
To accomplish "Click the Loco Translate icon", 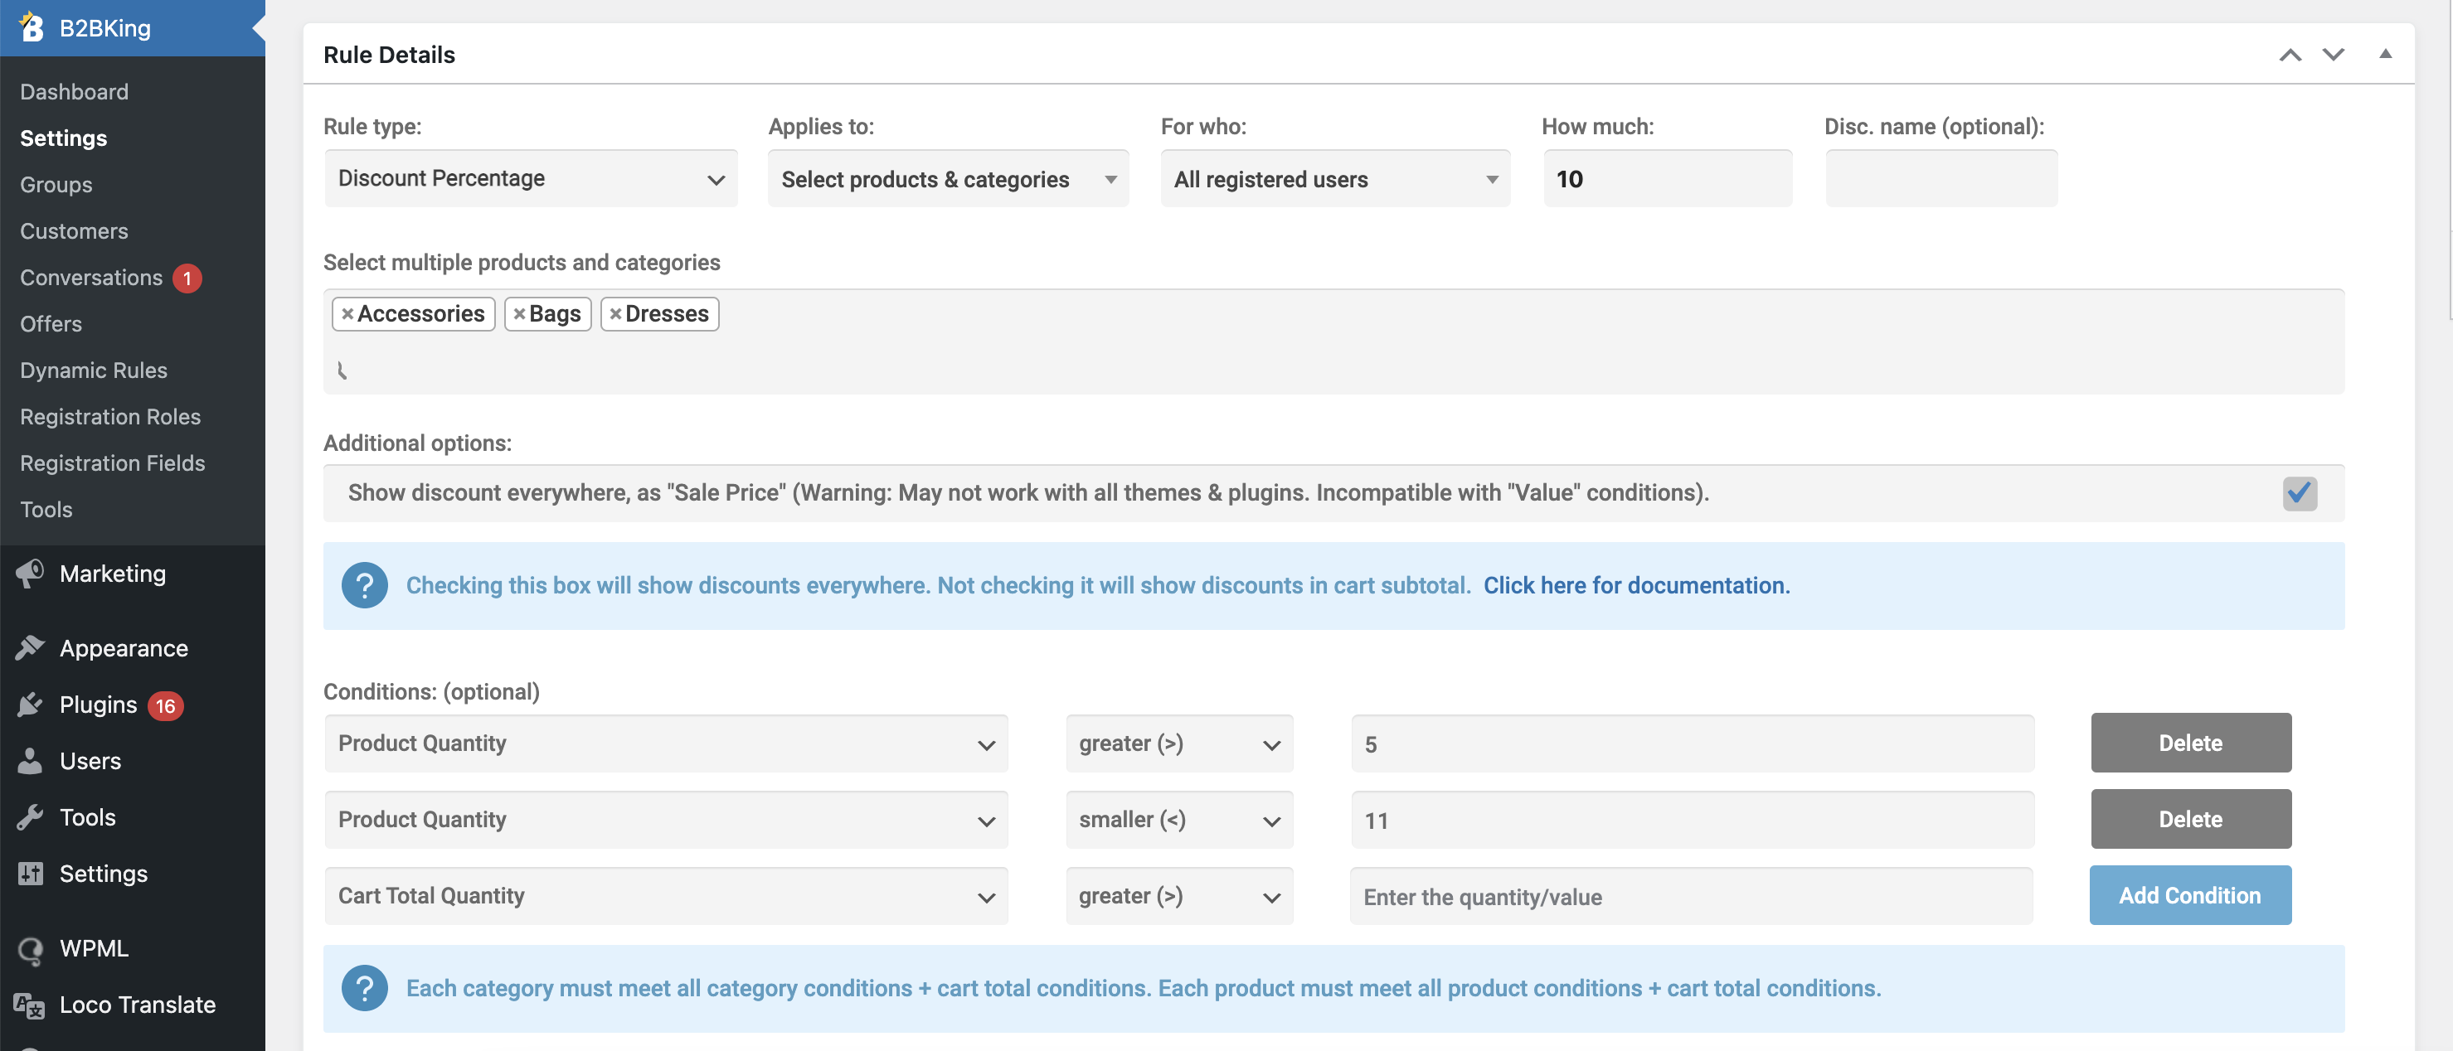I will (x=30, y=1005).
